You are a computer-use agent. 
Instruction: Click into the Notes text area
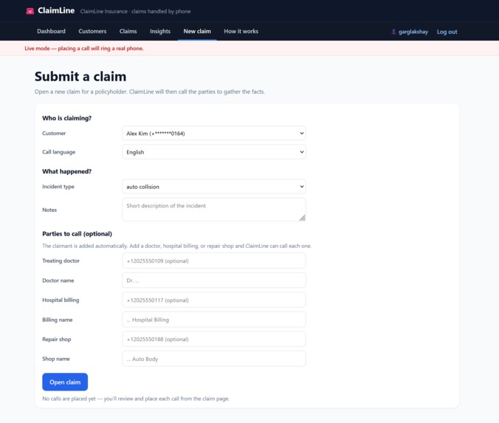[x=214, y=210]
